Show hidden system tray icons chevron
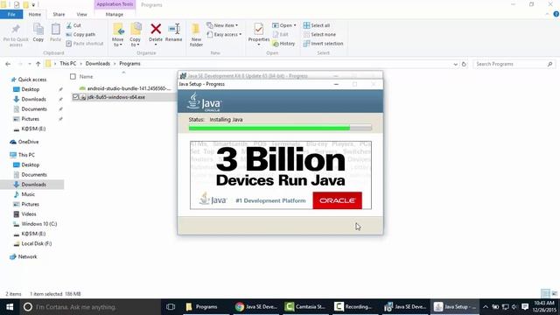Viewport: 560px width, 315px height. click(x=486, y=307)
